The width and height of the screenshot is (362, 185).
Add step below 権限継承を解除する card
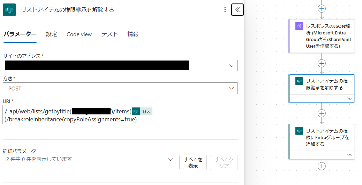(322, 113)
